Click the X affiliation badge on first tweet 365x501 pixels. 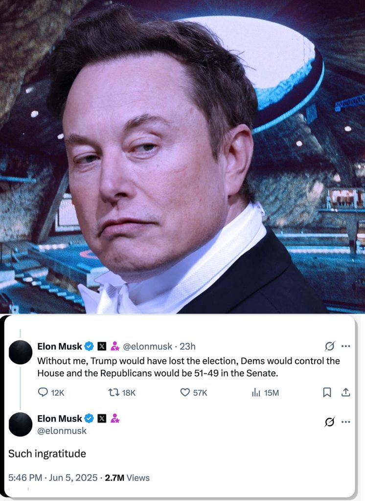pyautogui.click(x=102, y=346)
